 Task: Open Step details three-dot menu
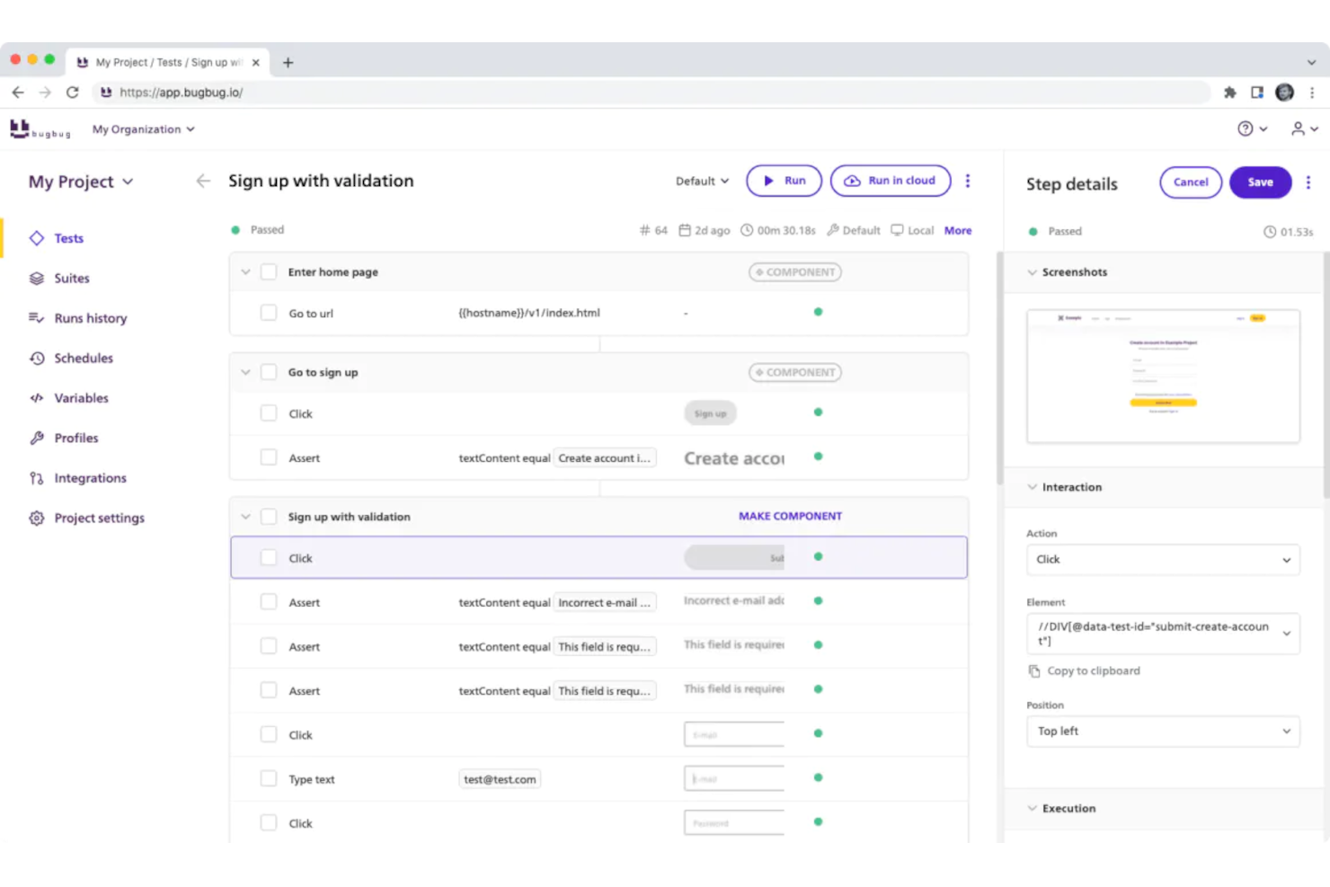click(x=1308, y=182)
